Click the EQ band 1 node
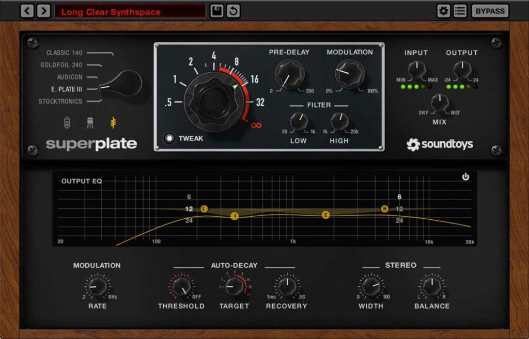The image size is (529, 339). pyautogui.click(x=235, y=216)
